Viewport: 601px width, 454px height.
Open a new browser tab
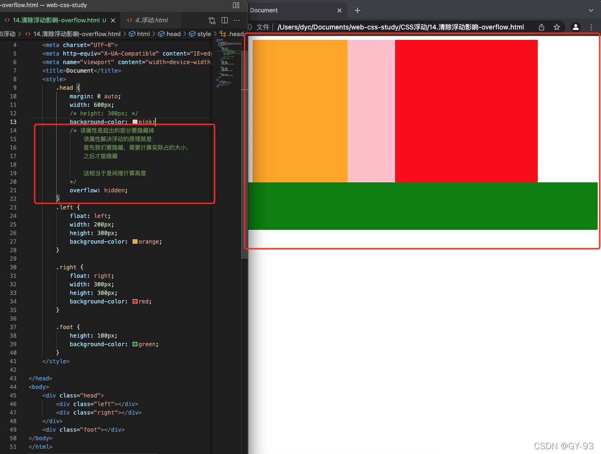tap(358, 10)
